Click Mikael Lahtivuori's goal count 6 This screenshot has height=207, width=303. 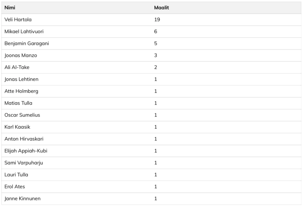point(156,31)
